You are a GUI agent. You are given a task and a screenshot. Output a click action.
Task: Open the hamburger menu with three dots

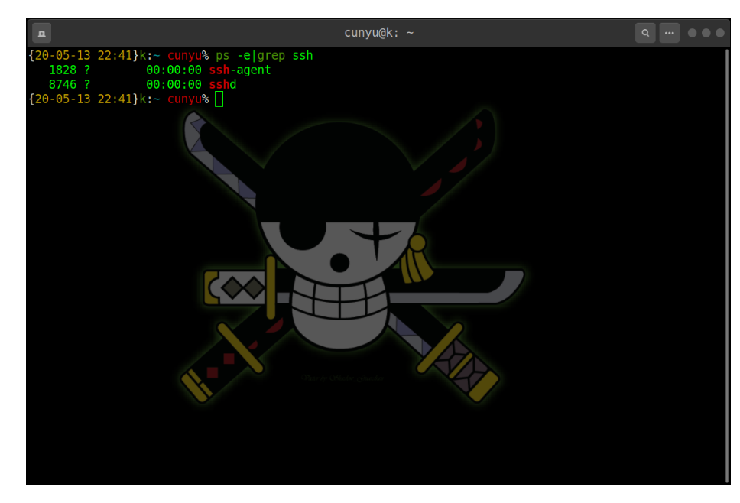coord(668,32)
